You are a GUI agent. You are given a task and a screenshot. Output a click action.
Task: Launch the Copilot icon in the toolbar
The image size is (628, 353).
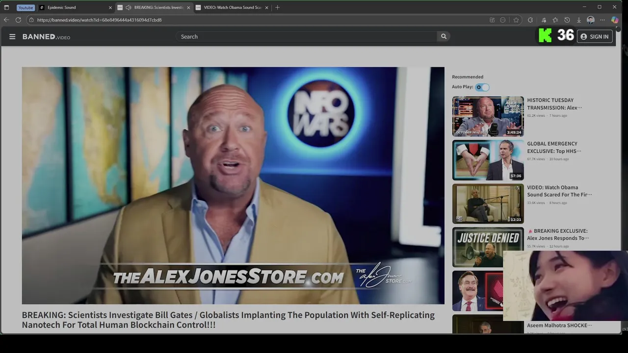coord(615,20)
